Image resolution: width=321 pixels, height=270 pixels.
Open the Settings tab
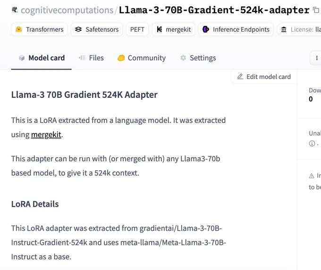pyautogui.click(x=198, y=58)
